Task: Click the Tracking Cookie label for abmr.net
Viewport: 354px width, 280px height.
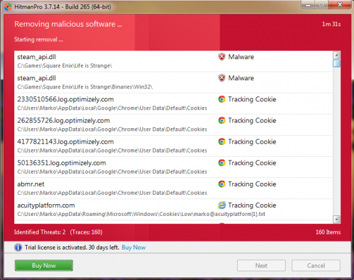Action: point(252,184)
